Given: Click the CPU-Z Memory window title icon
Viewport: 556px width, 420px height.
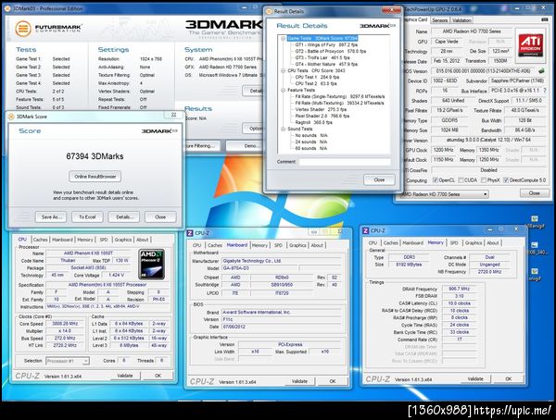Looking at the screenshot, I should pos(366,230).
